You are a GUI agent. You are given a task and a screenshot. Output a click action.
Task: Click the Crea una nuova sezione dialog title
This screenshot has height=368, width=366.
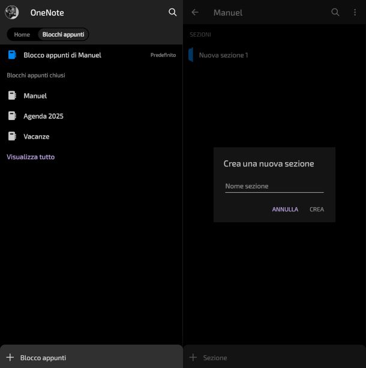click(269, 164)
